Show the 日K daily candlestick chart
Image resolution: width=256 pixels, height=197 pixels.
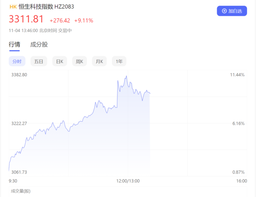point(59,62)
